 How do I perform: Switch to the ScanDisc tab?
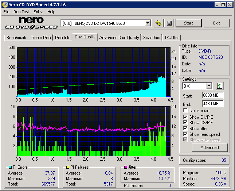(152, 38)
